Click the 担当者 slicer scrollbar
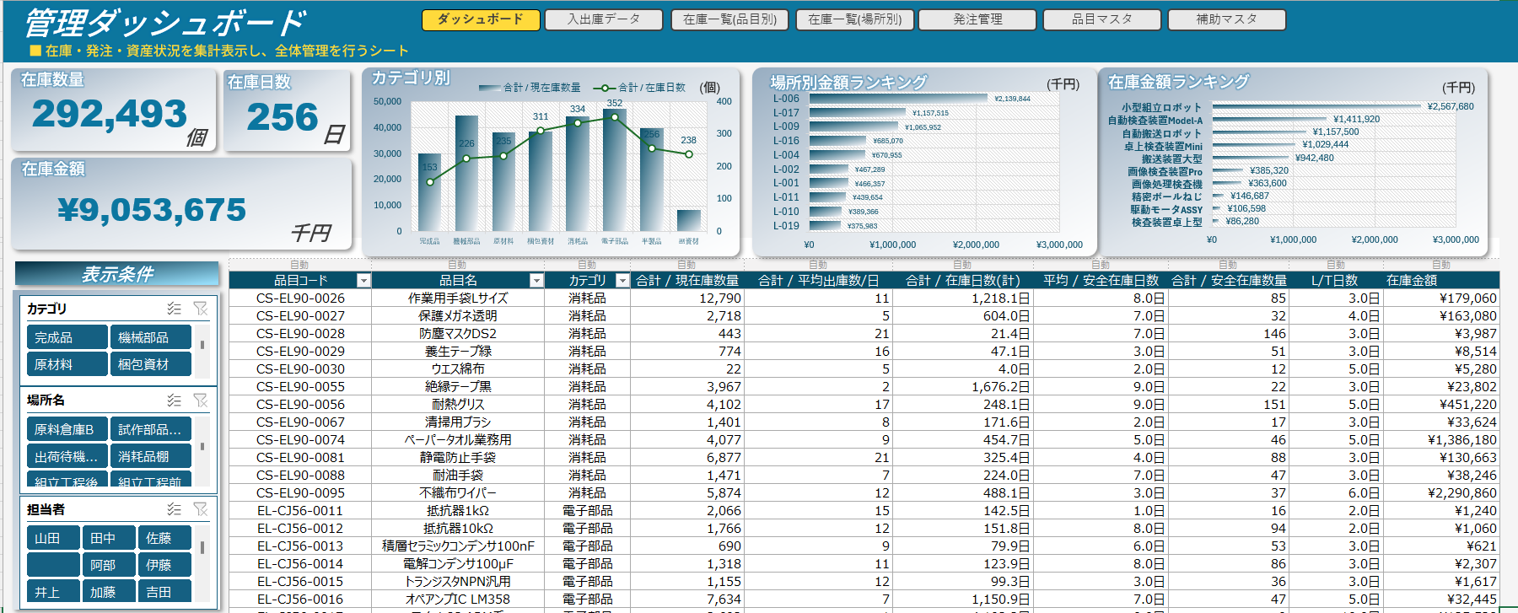Screen dimensions: 1518x613 pyautogui.click(x=202, y=563)
